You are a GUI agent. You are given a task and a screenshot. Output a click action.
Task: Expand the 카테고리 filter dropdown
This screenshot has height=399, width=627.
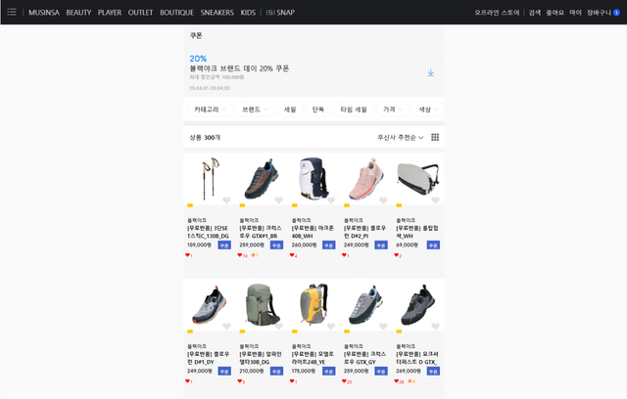point(210,110)
